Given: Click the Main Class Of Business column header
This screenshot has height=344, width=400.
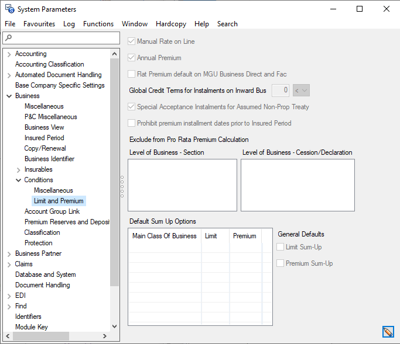Looking at the screenshot, I should (x=165, y=236).
